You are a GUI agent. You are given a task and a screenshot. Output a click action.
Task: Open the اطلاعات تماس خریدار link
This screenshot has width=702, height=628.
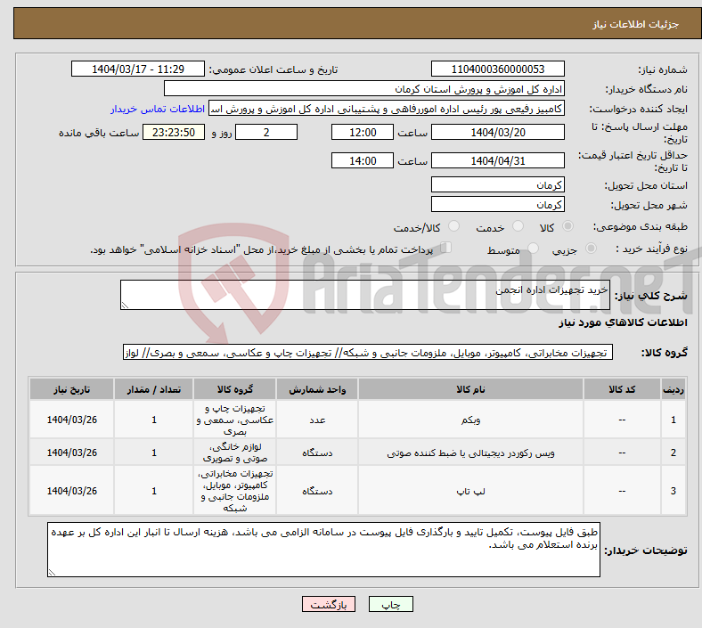pyautogui.click(x=157, y=109)
